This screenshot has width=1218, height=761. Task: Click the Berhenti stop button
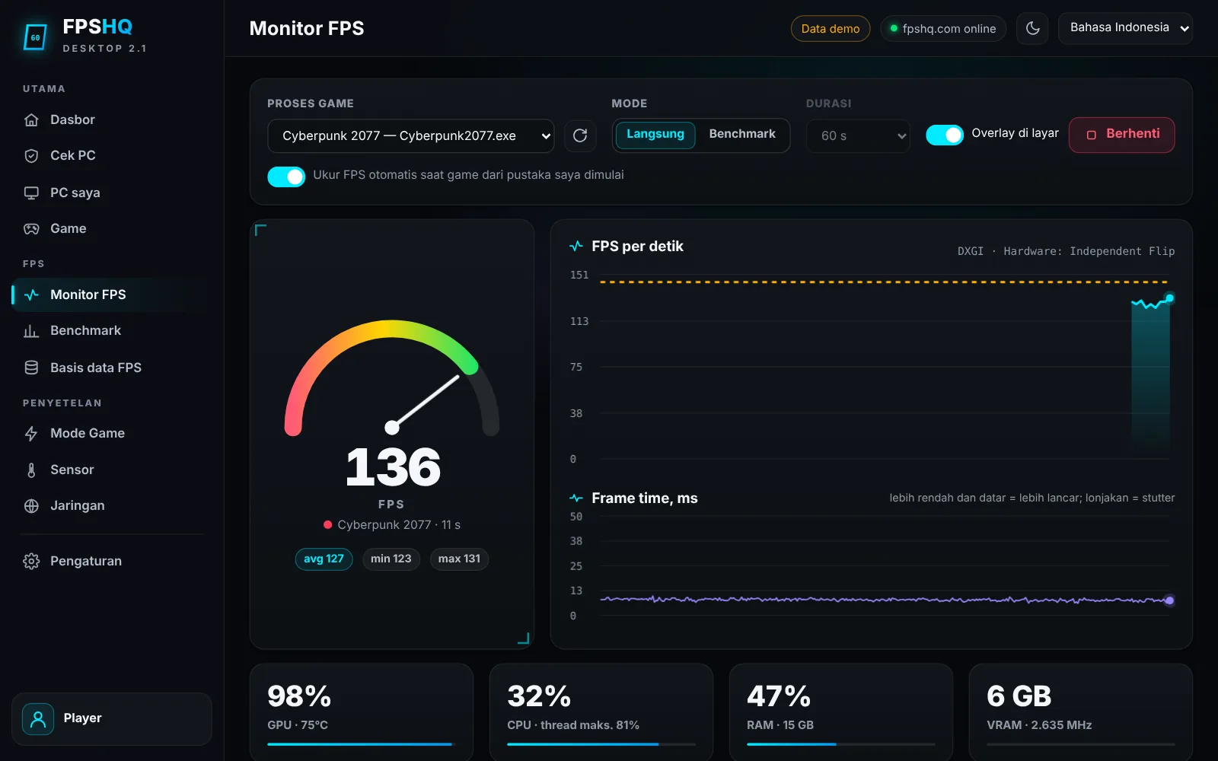coord(1122,135)
